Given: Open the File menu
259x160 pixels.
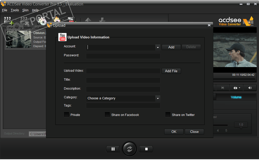Looking at the screenshot, I should pos(4,10).
